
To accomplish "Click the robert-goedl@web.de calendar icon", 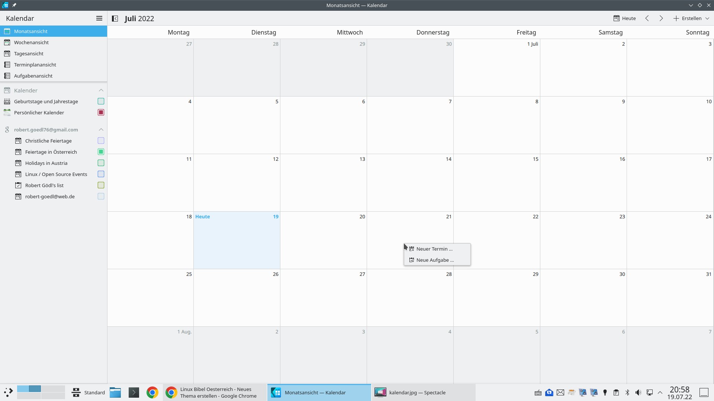I will [x=18, y=196].
